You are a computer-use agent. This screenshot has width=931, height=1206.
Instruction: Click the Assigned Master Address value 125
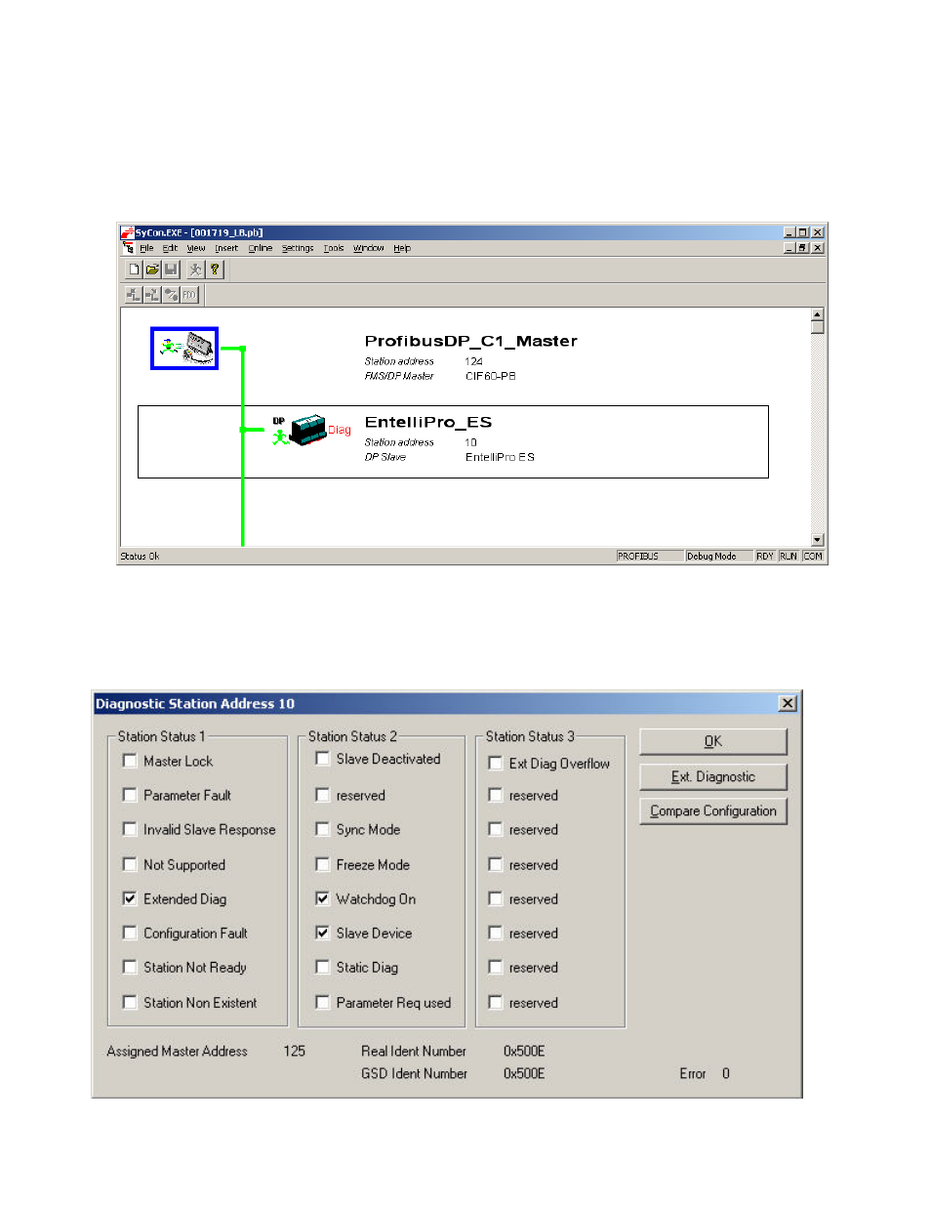tap(294, 1051)
